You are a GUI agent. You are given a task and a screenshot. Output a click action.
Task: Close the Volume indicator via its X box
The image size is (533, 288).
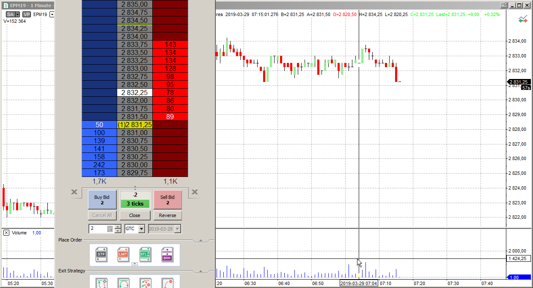6,233
